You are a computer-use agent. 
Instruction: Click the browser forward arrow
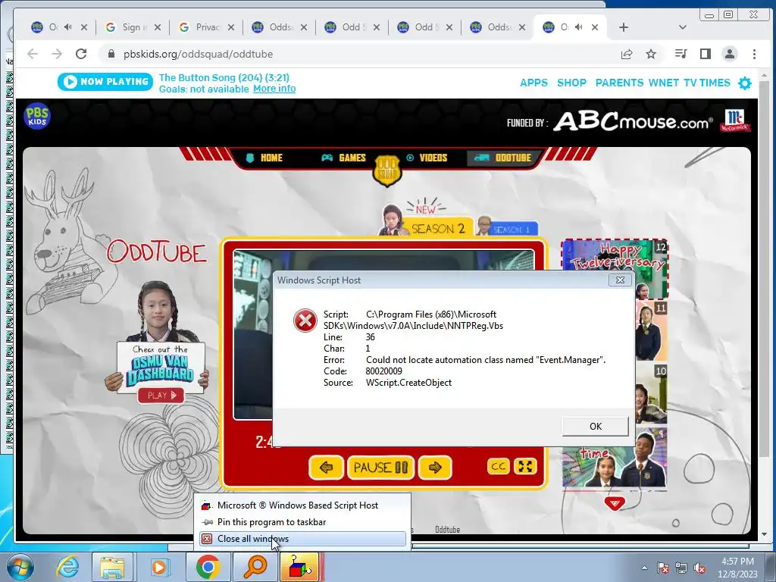pos(57,54)
